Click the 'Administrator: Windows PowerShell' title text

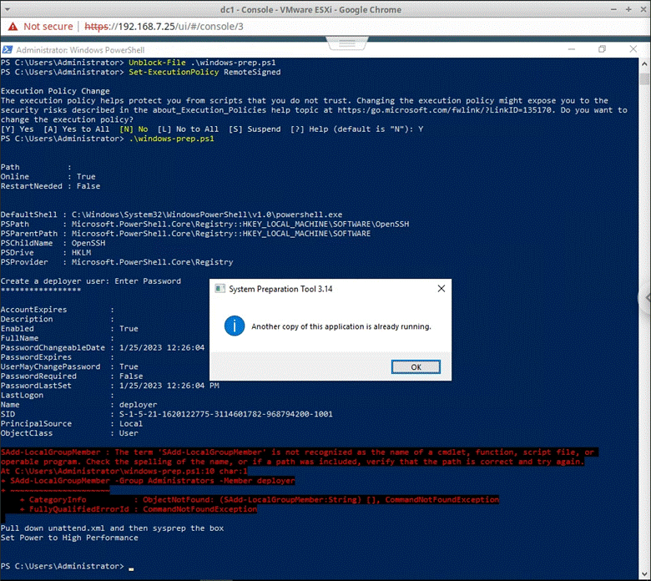pyautogui.click(x=80, y=50)
